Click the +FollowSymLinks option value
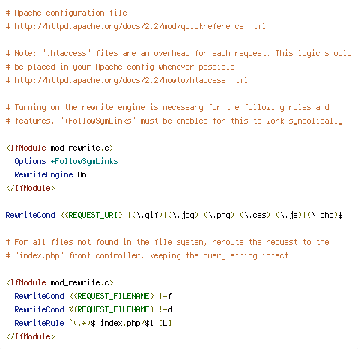 pos(84,161)
